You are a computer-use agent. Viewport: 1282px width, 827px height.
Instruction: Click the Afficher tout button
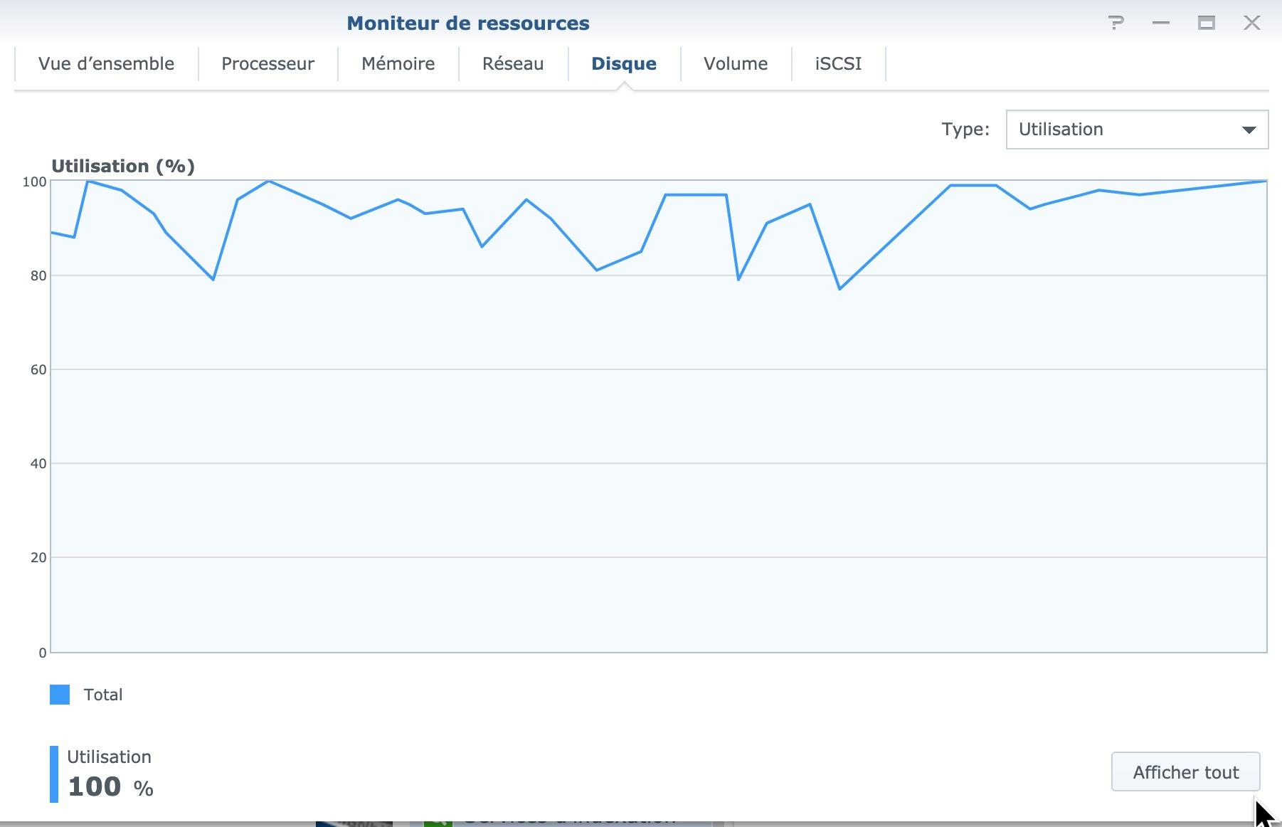(1186, 772)
